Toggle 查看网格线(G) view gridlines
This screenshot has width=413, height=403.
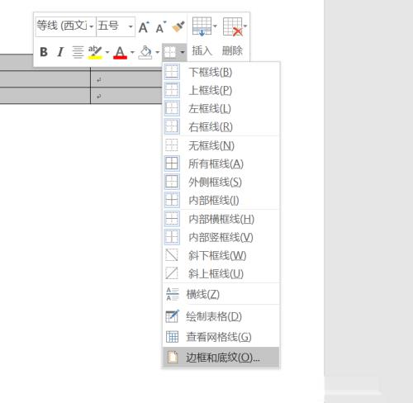point(221,337)
